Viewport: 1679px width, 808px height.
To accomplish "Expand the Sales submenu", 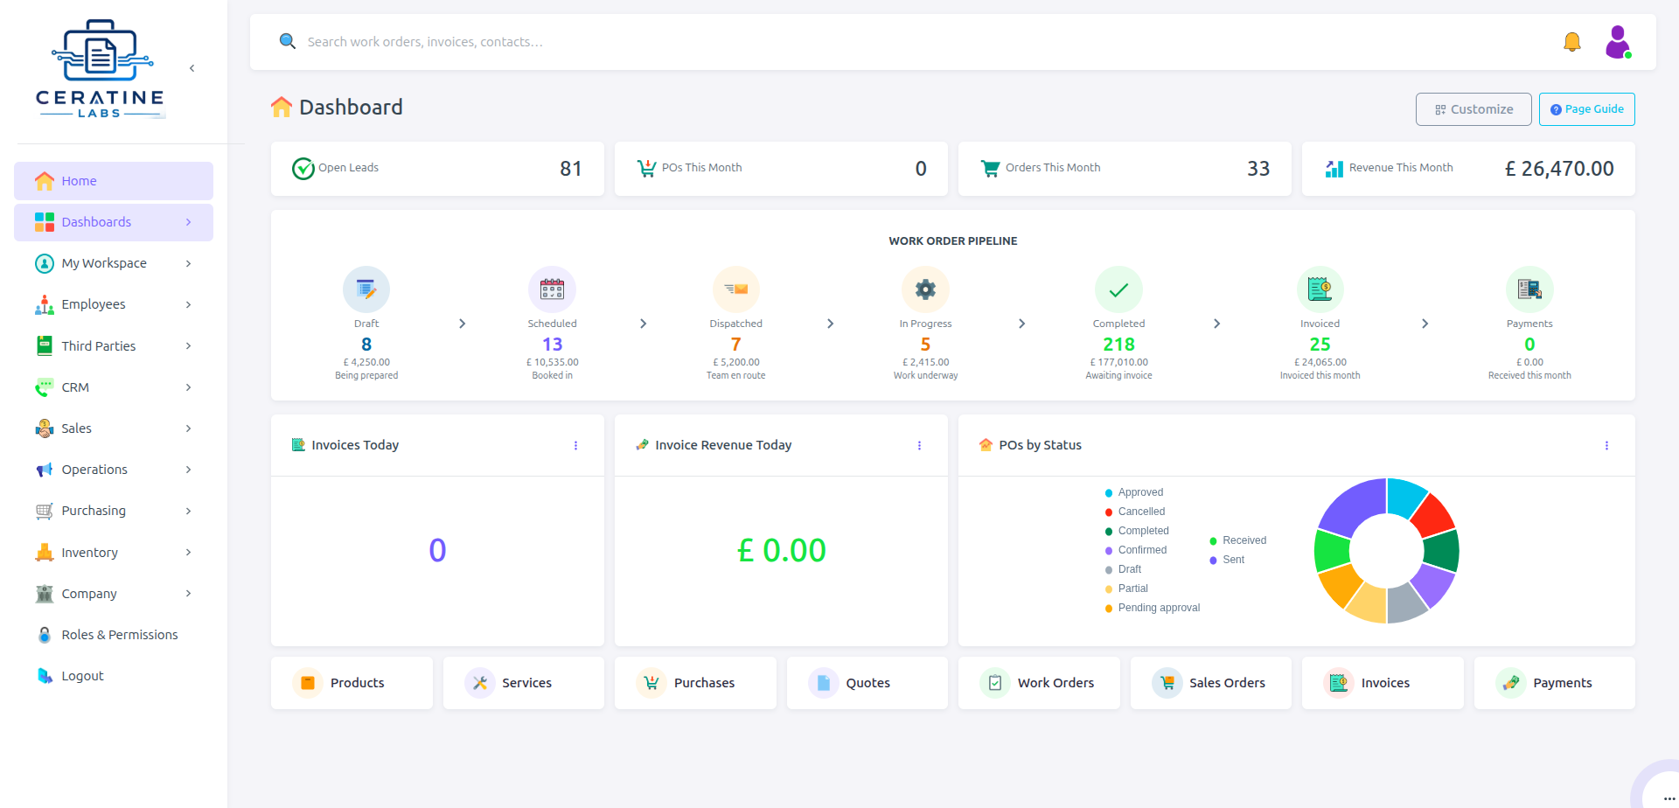I will pyautogui.click(x=188, y=428).
